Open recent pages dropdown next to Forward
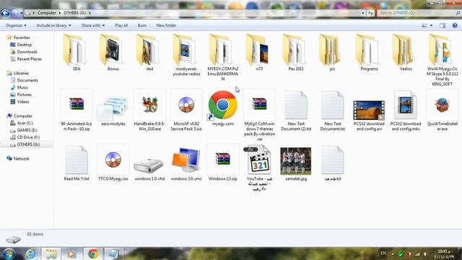This screenshot has width=462, height=260. pos(21,13)
